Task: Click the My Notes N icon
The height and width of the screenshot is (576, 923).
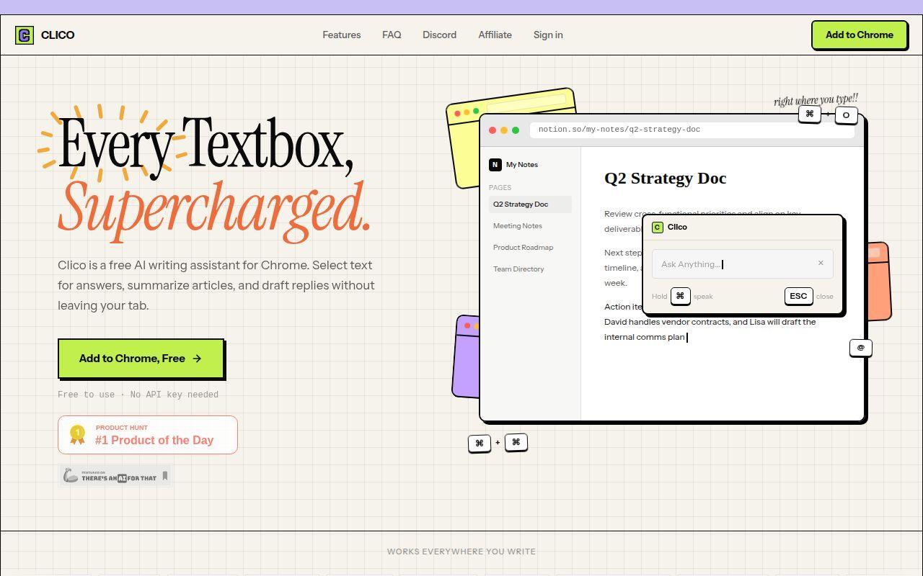Action: [495, 165]
